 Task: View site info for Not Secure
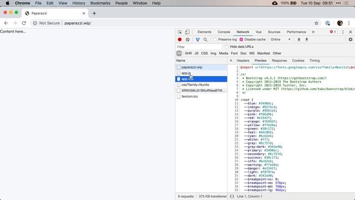[x=47, y=23]
